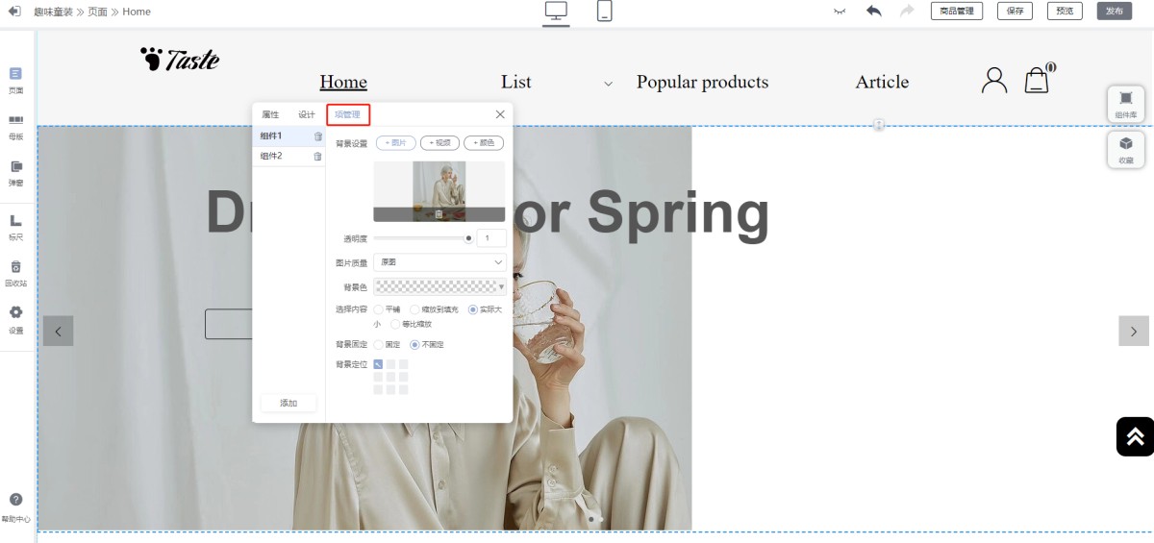The width and height of the screenshot is (1154, 543).
Task: Switch to the 属性 properties tab
Action: pos(270,114)
